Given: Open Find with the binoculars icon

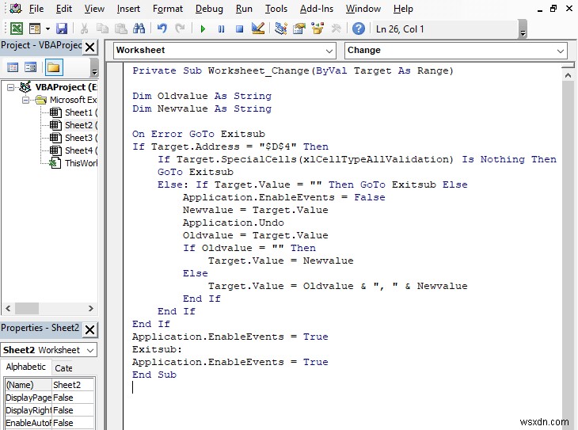Looking at the screenshot, I should tap(139, 29).
